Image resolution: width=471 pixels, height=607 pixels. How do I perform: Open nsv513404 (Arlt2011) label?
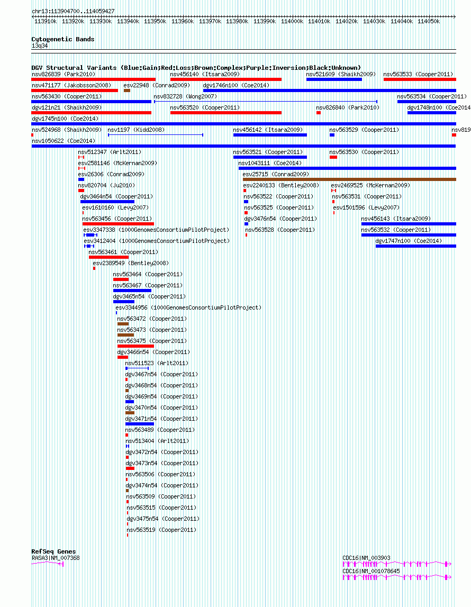tap(158, 441)
